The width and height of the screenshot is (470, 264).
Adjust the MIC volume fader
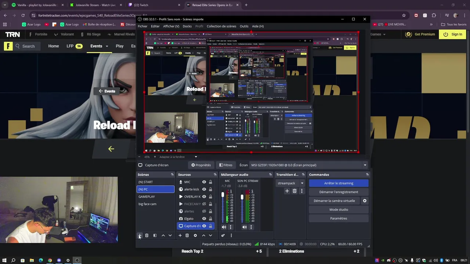point(223,195)
